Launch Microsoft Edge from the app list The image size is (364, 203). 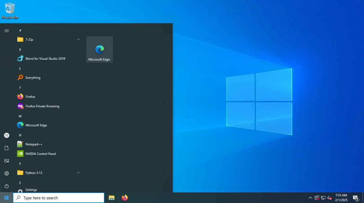click(49, 125)
